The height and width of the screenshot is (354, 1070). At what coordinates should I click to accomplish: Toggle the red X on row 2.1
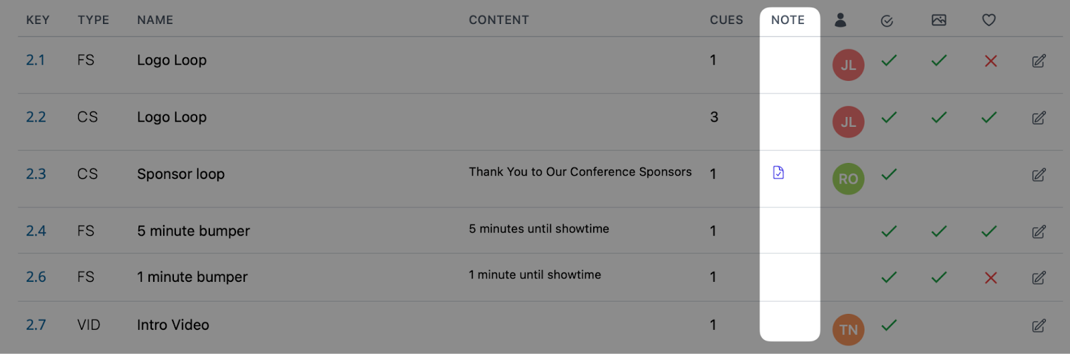[x=991, y=61]
